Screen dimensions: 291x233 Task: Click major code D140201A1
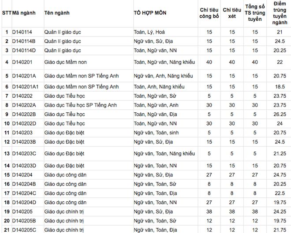25,87
